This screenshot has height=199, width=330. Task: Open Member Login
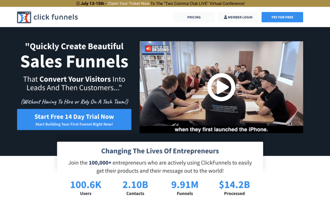point(238,17)
